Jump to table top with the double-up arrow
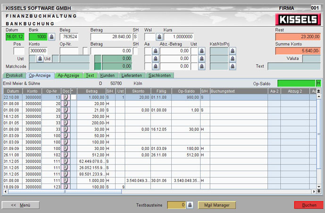 coord(318,91)
